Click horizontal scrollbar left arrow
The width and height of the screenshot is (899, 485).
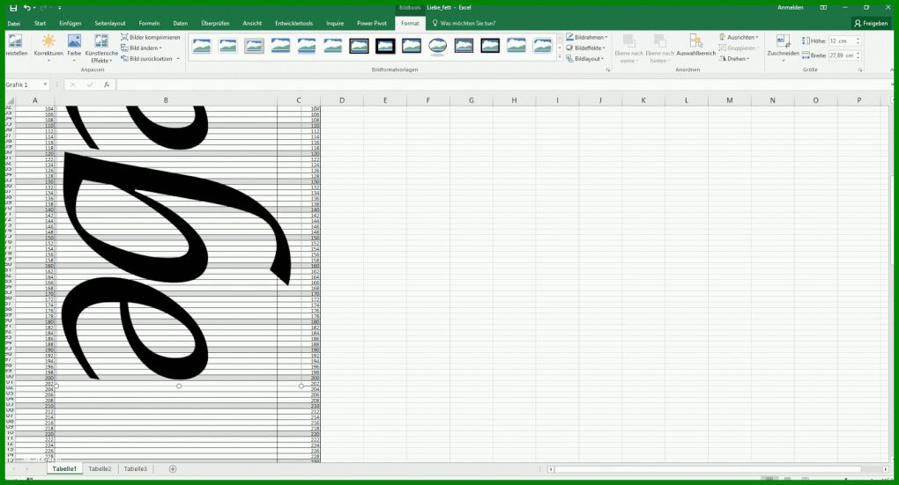click(551, 469)
